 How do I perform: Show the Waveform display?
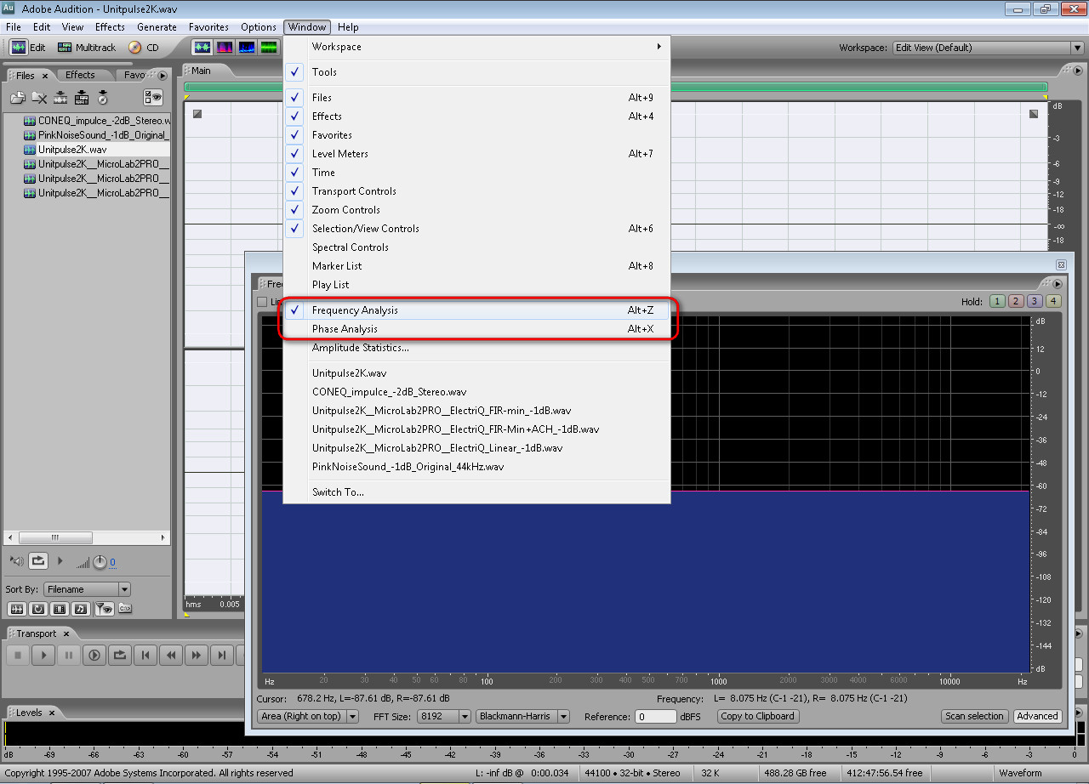click(x=202, y=48)
